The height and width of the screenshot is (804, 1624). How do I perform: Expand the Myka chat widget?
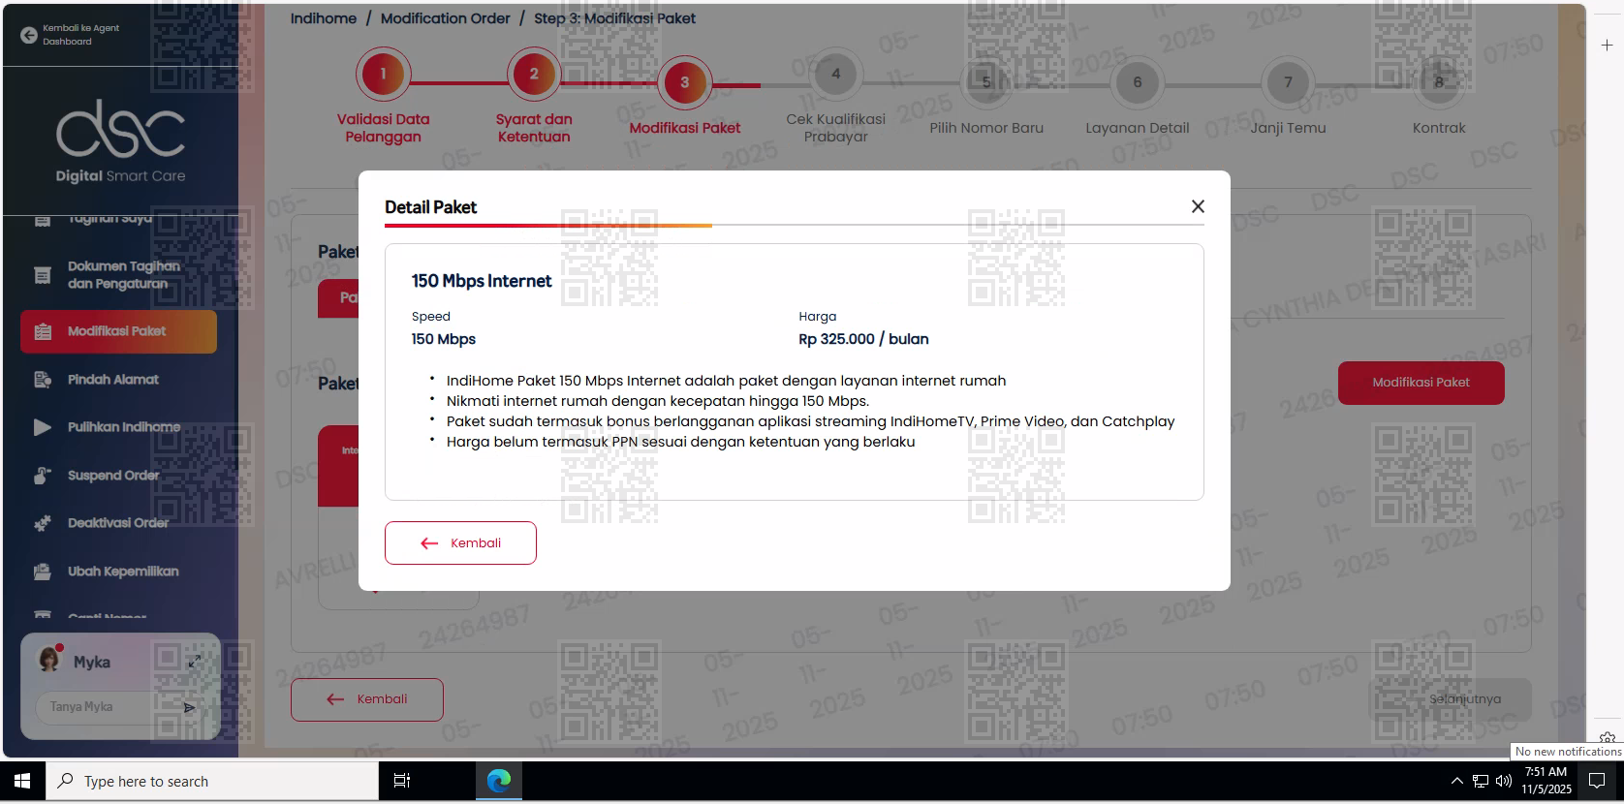[x=195, y=662]
